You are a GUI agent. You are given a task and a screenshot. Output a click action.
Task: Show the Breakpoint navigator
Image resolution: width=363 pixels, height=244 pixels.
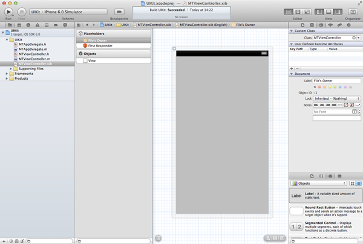[56, 25]
